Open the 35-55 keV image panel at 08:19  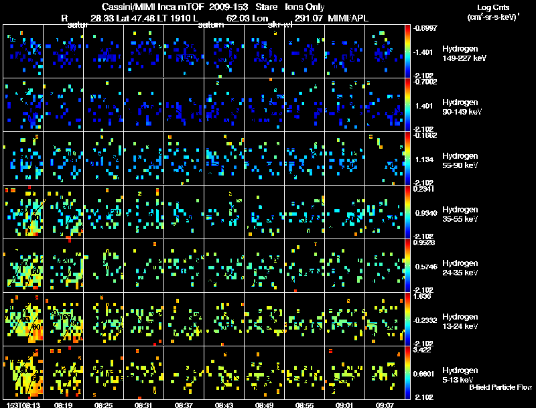[63, 212]
